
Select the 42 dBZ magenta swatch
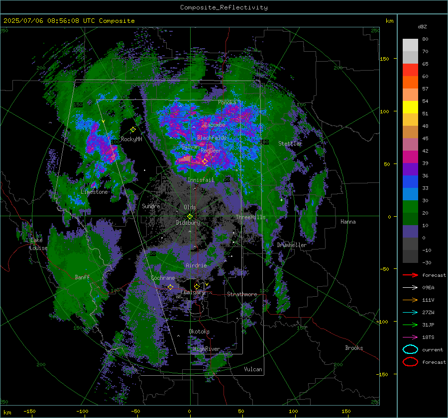410,157
